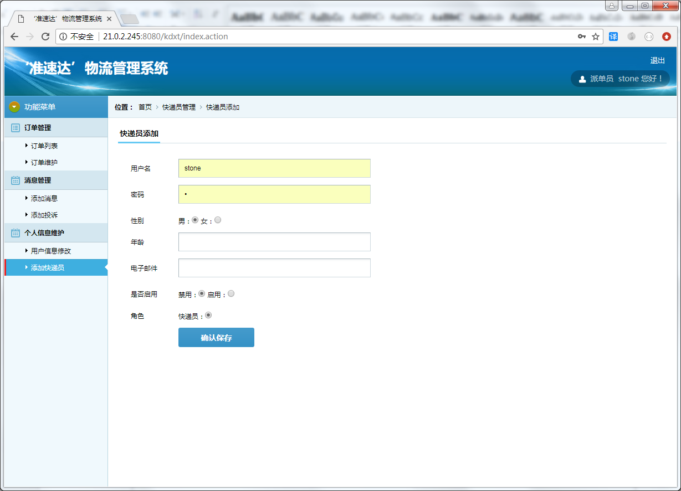
Task: Click the grey globe extension icon
Action: click(x=631, y=37)
